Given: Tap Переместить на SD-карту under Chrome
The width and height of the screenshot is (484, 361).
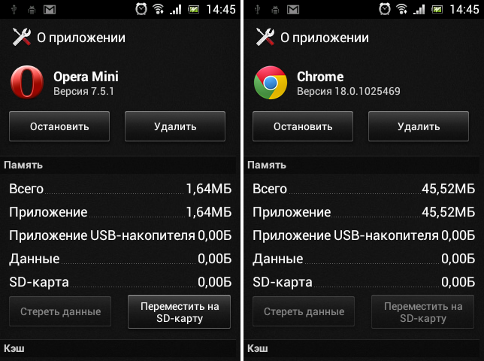Looking at the screenshot, I should click(x=423, y=311).
